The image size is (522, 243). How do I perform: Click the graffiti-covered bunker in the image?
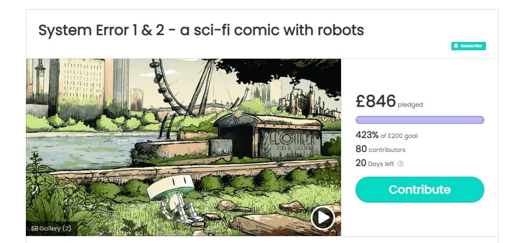(x=268, y=137)
